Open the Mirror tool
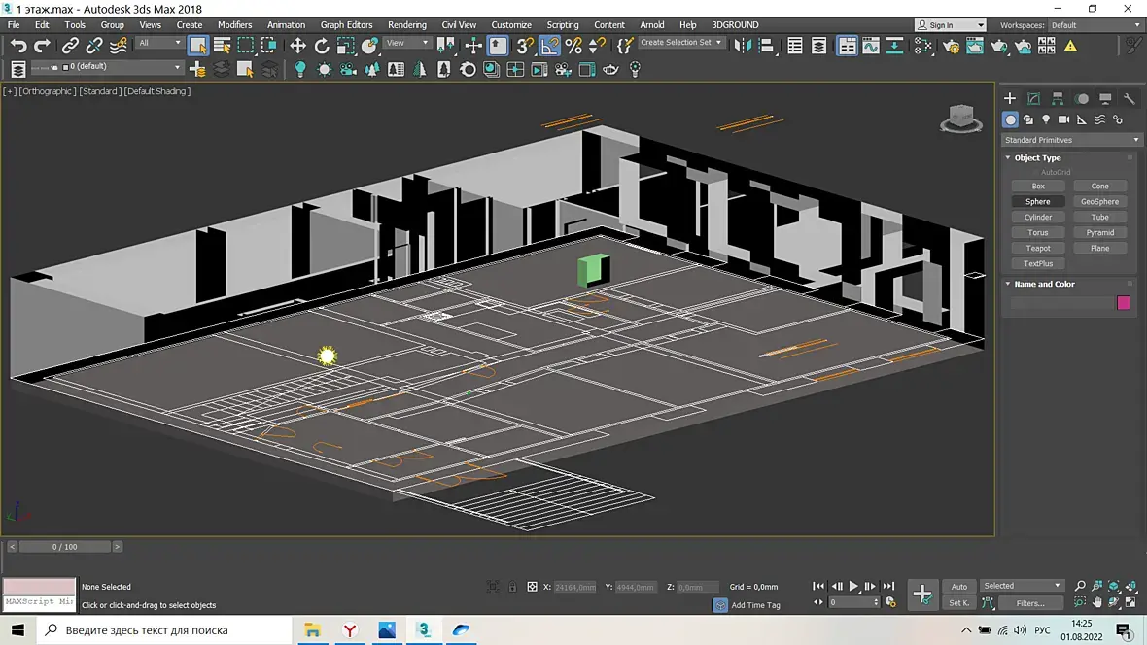The height and width of the screenshot is (645, 1147). click(x=744, y=46)
